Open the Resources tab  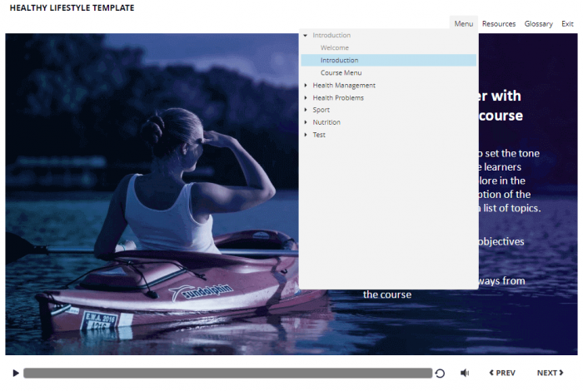coord(499,24)
